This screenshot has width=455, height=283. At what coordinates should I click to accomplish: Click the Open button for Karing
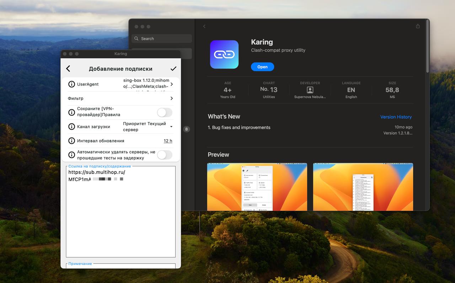[262, 67]
